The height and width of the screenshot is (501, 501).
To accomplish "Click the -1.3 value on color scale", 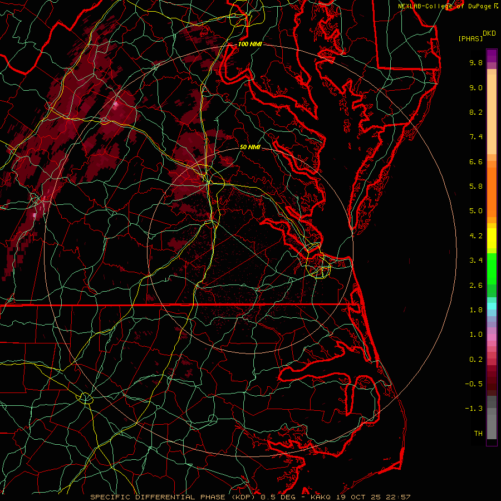I will pyautogui.click(x=474, y=409).
